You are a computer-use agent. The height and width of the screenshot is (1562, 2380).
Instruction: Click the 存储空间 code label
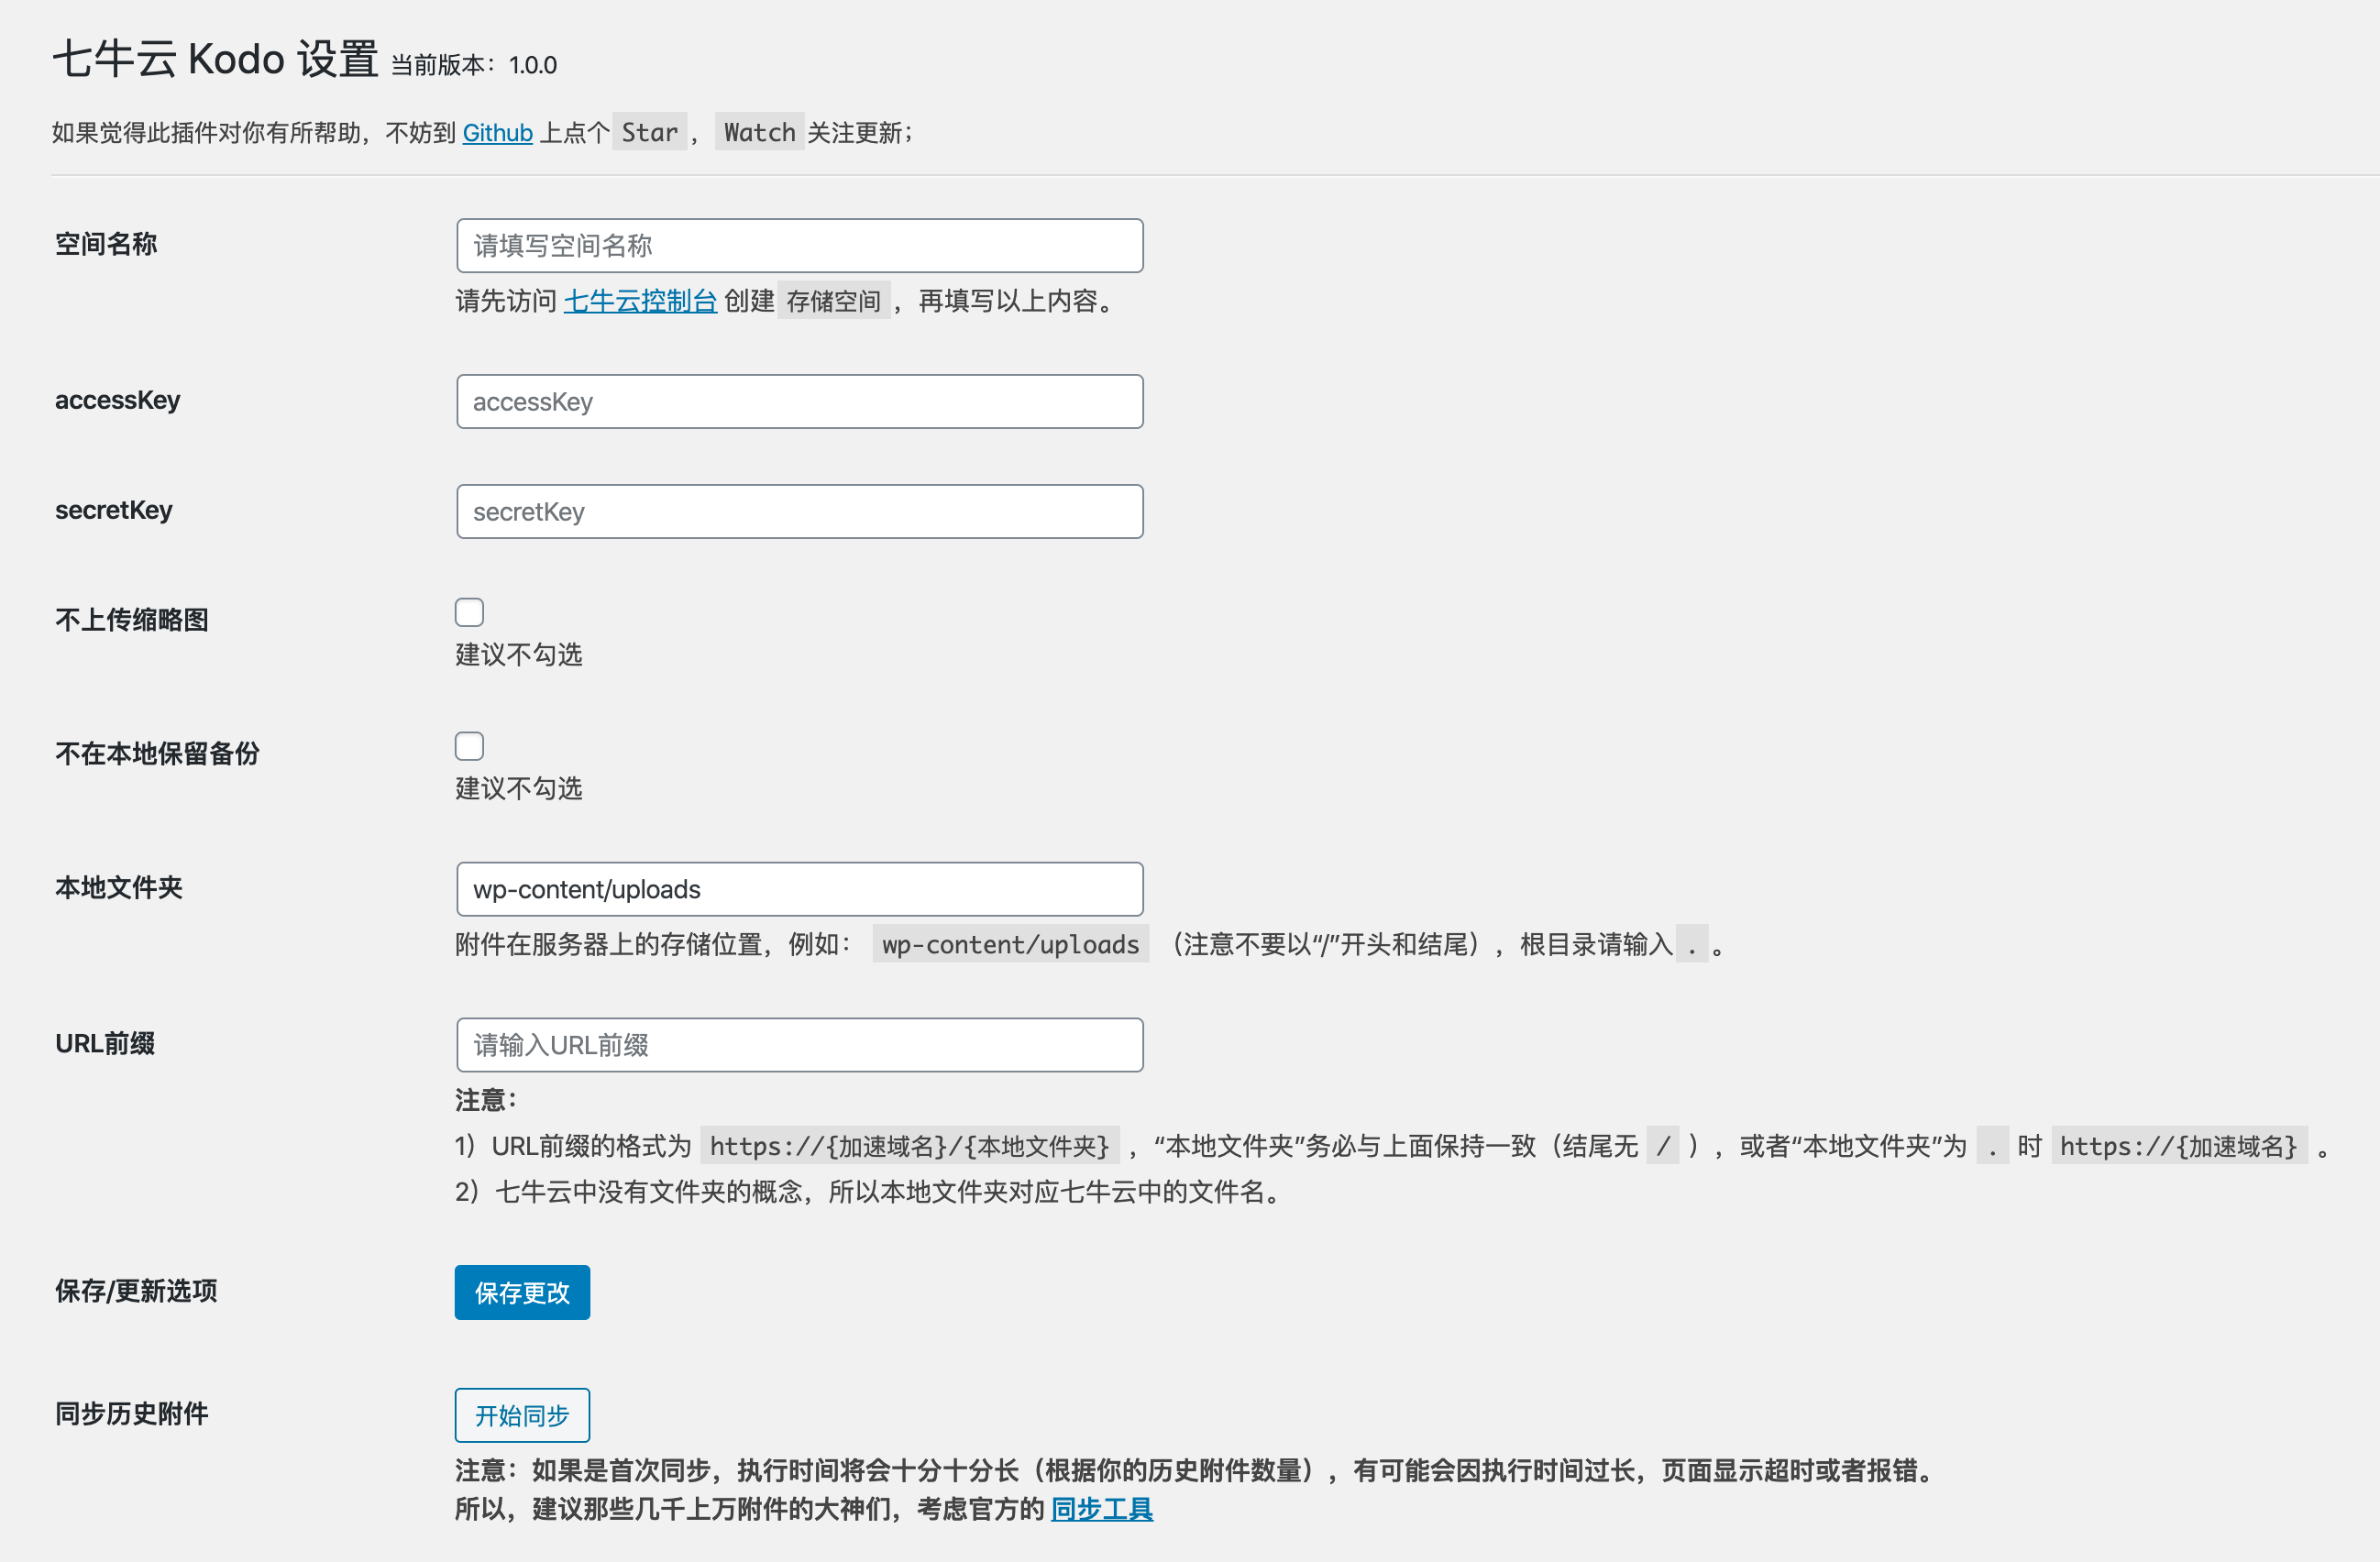point(833,300)
